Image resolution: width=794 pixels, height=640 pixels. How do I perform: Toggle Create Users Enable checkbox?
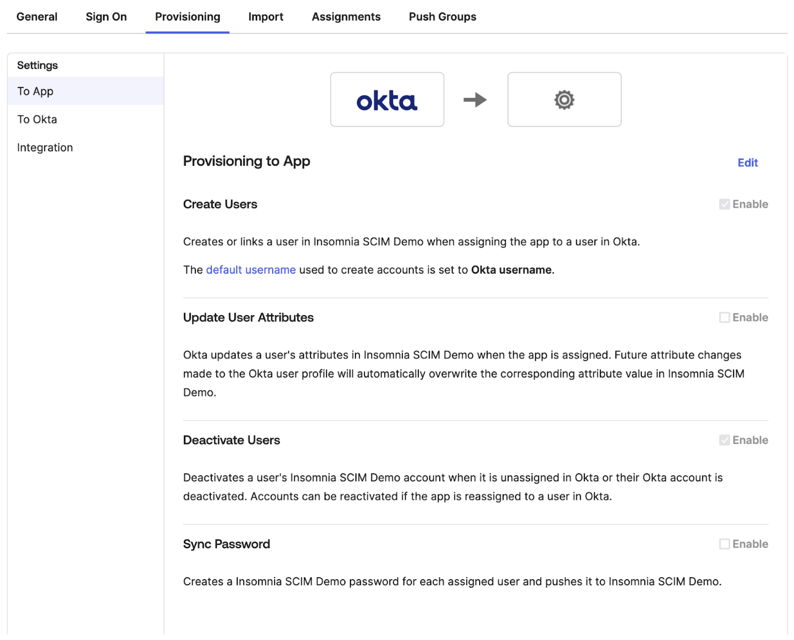tap(724, 204)
